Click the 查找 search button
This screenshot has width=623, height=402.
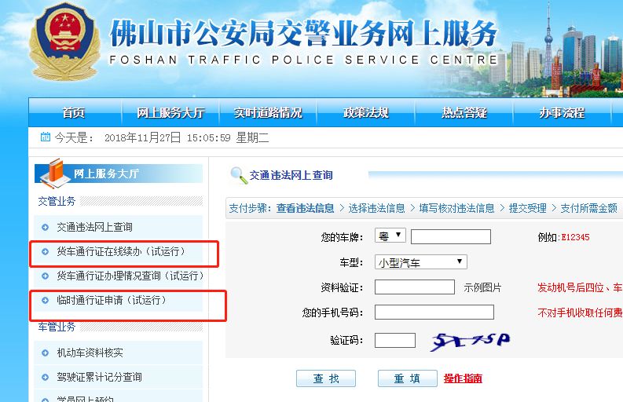point(326,378)
